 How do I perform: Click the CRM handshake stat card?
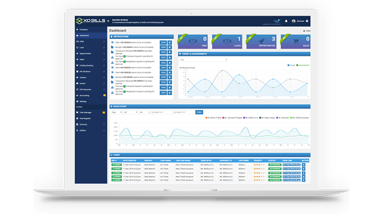click(193, 41)
